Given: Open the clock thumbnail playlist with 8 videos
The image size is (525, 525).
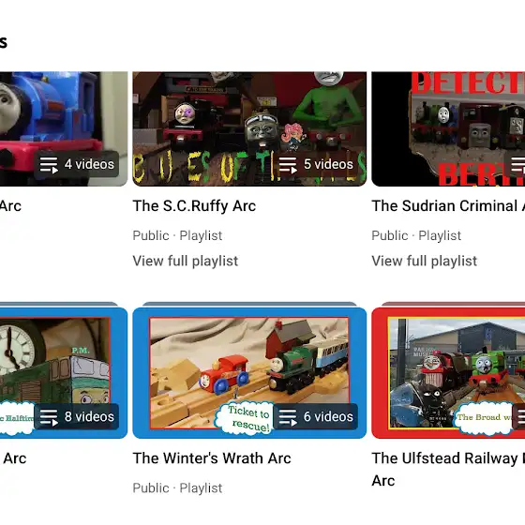Looking at the screenshot, I should coord(64,373).
